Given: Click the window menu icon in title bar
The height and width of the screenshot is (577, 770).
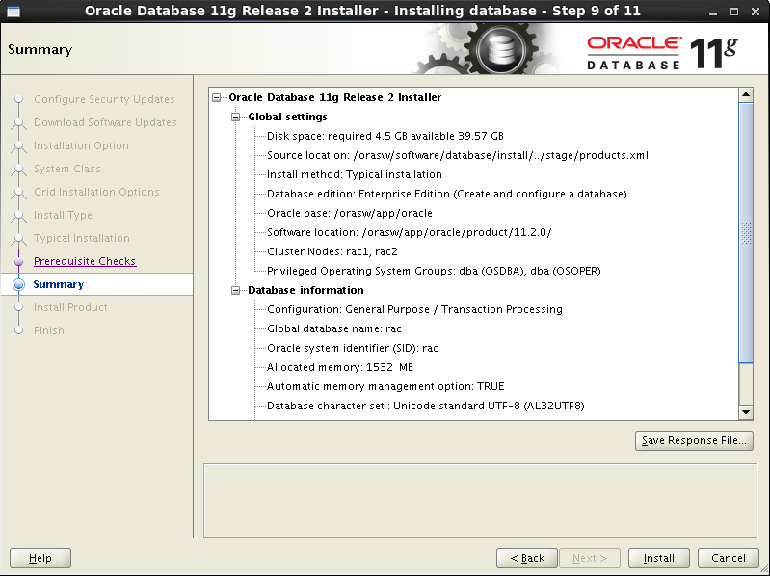Looking at the screenshot, I should pos(13,11).
